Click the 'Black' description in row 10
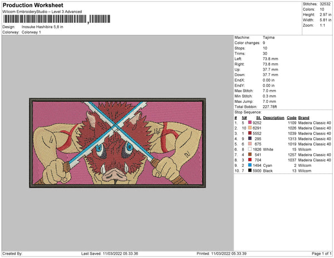 tap(268, 171)
